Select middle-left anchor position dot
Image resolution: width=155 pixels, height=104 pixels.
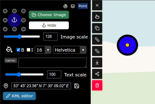click(5, 20)
